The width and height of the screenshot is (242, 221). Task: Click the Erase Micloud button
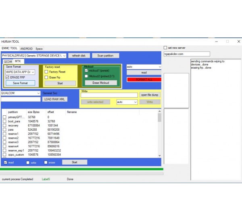tap(101, 83)
